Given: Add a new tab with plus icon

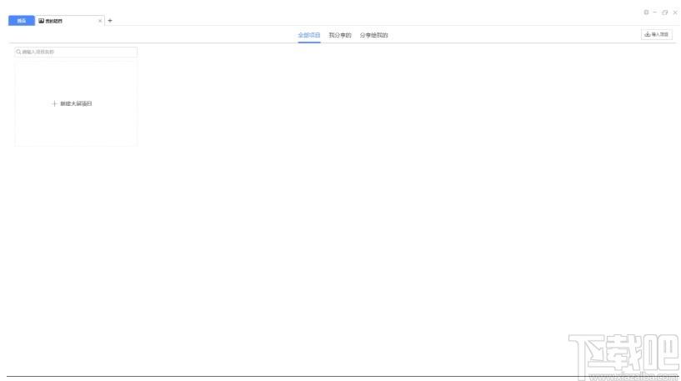Looking at the screenshot, I should 110,20.
